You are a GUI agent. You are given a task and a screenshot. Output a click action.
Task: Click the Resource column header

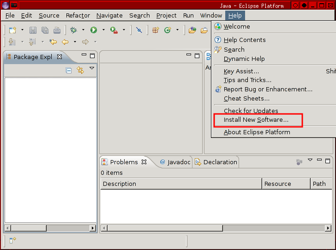click(286, 184)
